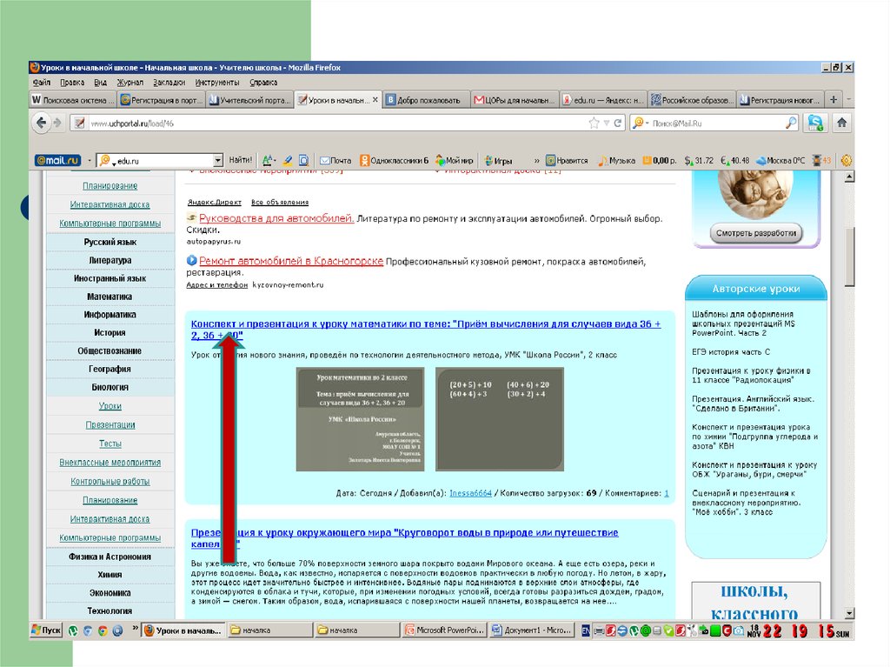
Task: Reload the page with the refresh icon
Action: click(618, 123)
